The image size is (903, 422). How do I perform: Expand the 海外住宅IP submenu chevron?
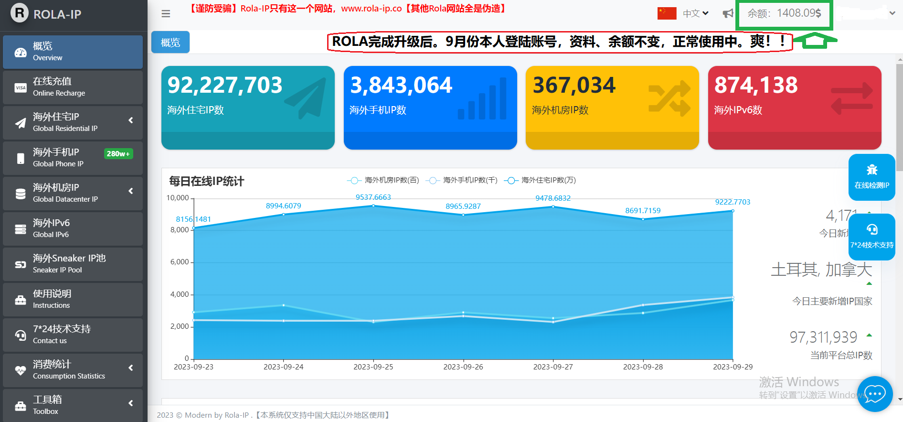[131, 120]
